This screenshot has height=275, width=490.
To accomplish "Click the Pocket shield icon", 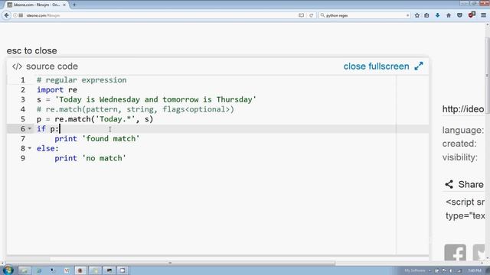I will click(459, 15).
